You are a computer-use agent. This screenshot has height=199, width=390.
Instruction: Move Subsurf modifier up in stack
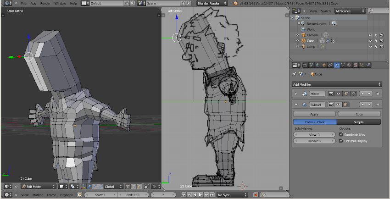pos(362,105)
